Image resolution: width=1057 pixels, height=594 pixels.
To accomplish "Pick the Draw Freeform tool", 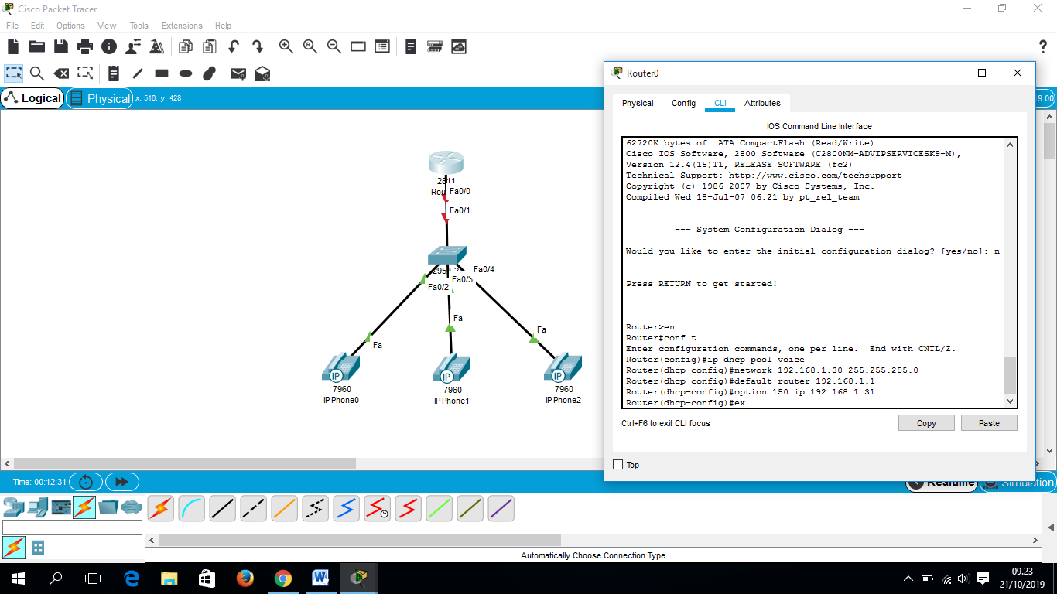I will (x=209, y=73).
